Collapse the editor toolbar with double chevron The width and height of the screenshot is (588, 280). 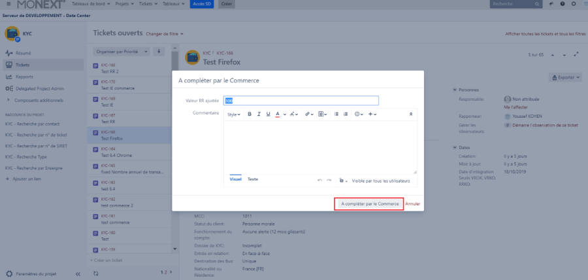click(x=411, y=114)
